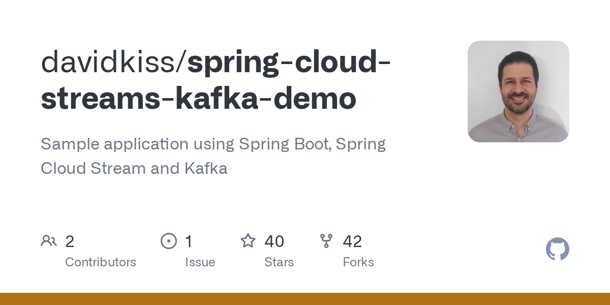Screen dimensions: 610x305
Task: Click the Forks branch icon
Action: pyautogui.click(x=326, y=241)
